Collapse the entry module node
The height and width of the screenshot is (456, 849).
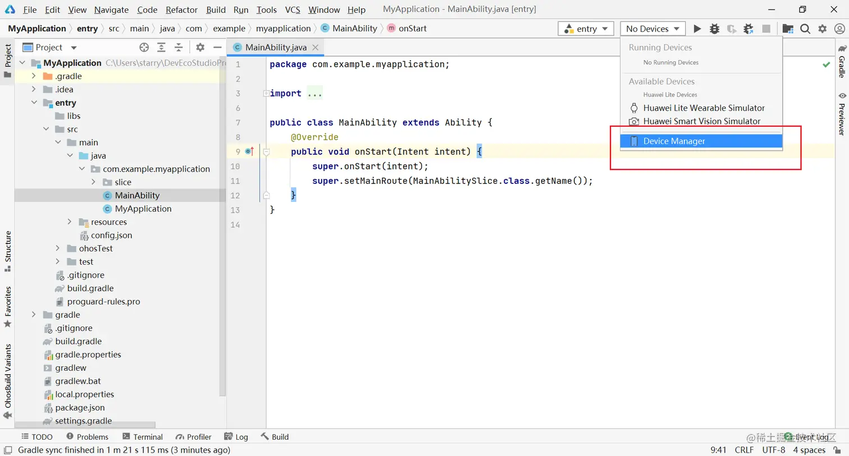[34, 103]
